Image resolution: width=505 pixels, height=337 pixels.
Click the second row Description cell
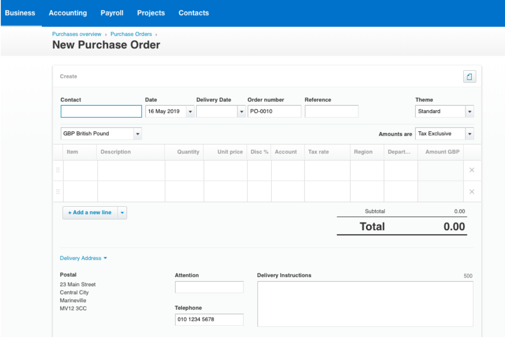click(x=131, y=192)
